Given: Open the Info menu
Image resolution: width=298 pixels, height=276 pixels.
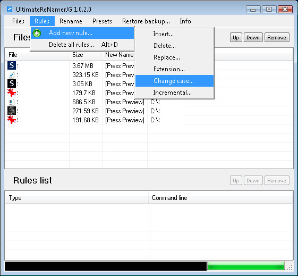Looking at the screenshot, I should coord(185,21).
